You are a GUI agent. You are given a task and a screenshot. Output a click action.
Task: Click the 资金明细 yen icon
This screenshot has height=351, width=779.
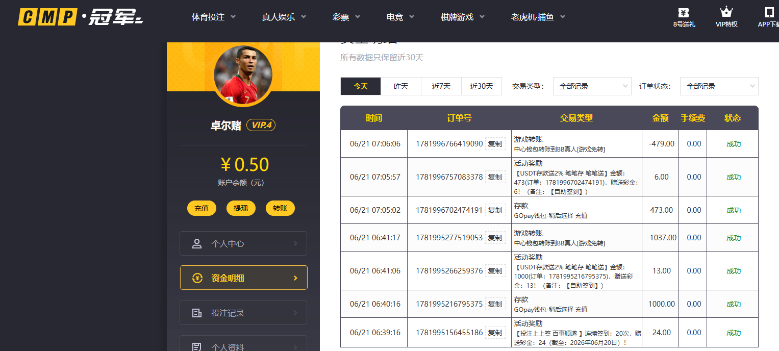[x=197, y=278]
